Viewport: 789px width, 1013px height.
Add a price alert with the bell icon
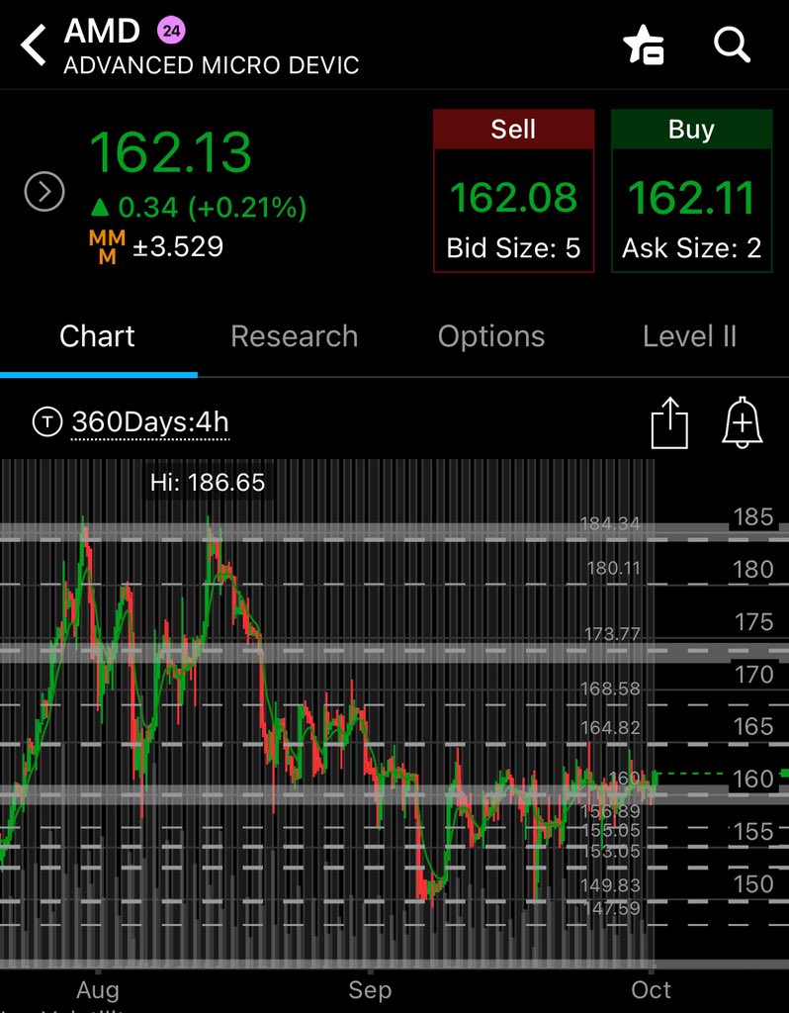pyautogui.click(x=743, y=422)
